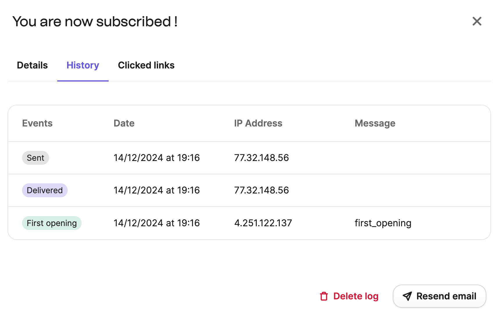Click the Resend email button
The height and width of the screenshot is (322, 502).
coord(439,296)
